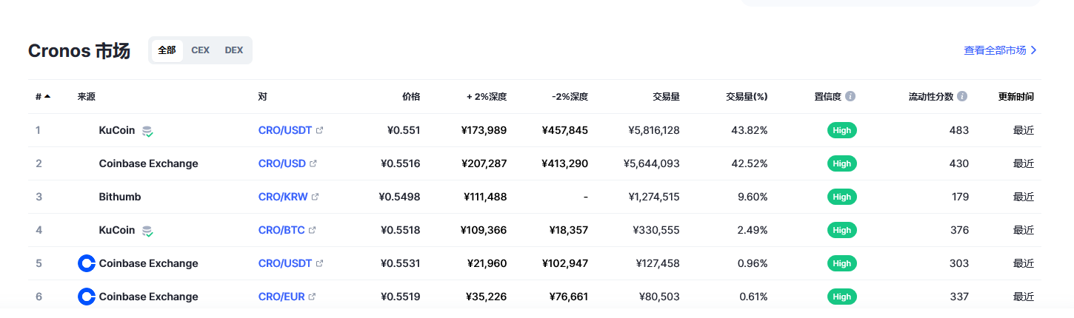
Task: Open the 查看全部市场 link
Action: [x=1000, y=50]
